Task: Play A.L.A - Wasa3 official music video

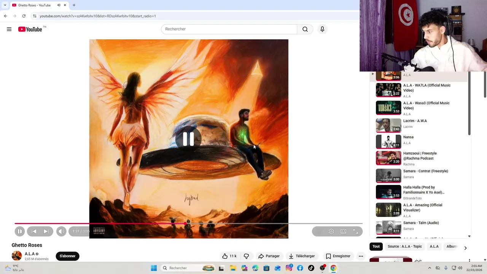Action: [x=419, y=108]
